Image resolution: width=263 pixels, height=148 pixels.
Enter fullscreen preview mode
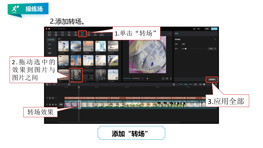point(171,79)
